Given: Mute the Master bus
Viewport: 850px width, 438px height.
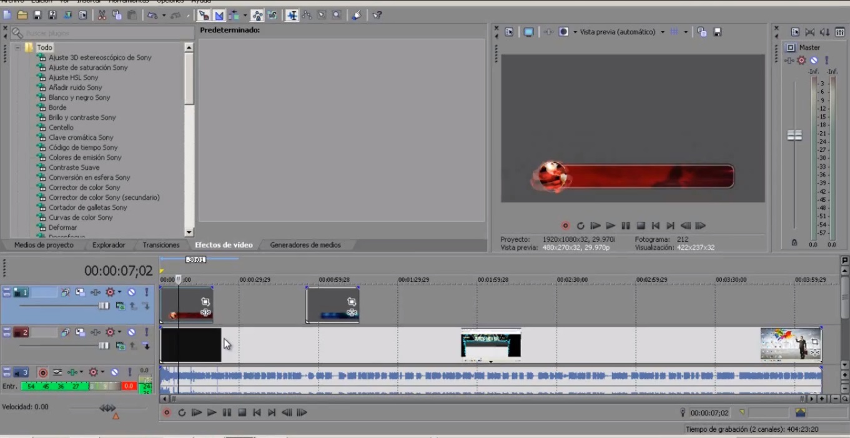Looking at the screenshot, I should coord(814,61).
